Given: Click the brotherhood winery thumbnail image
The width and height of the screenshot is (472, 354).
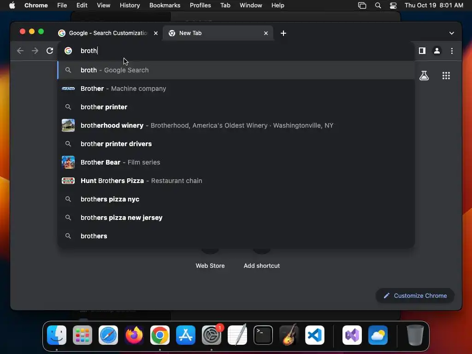Looking at the screenshot, I should tap(68, 125).
